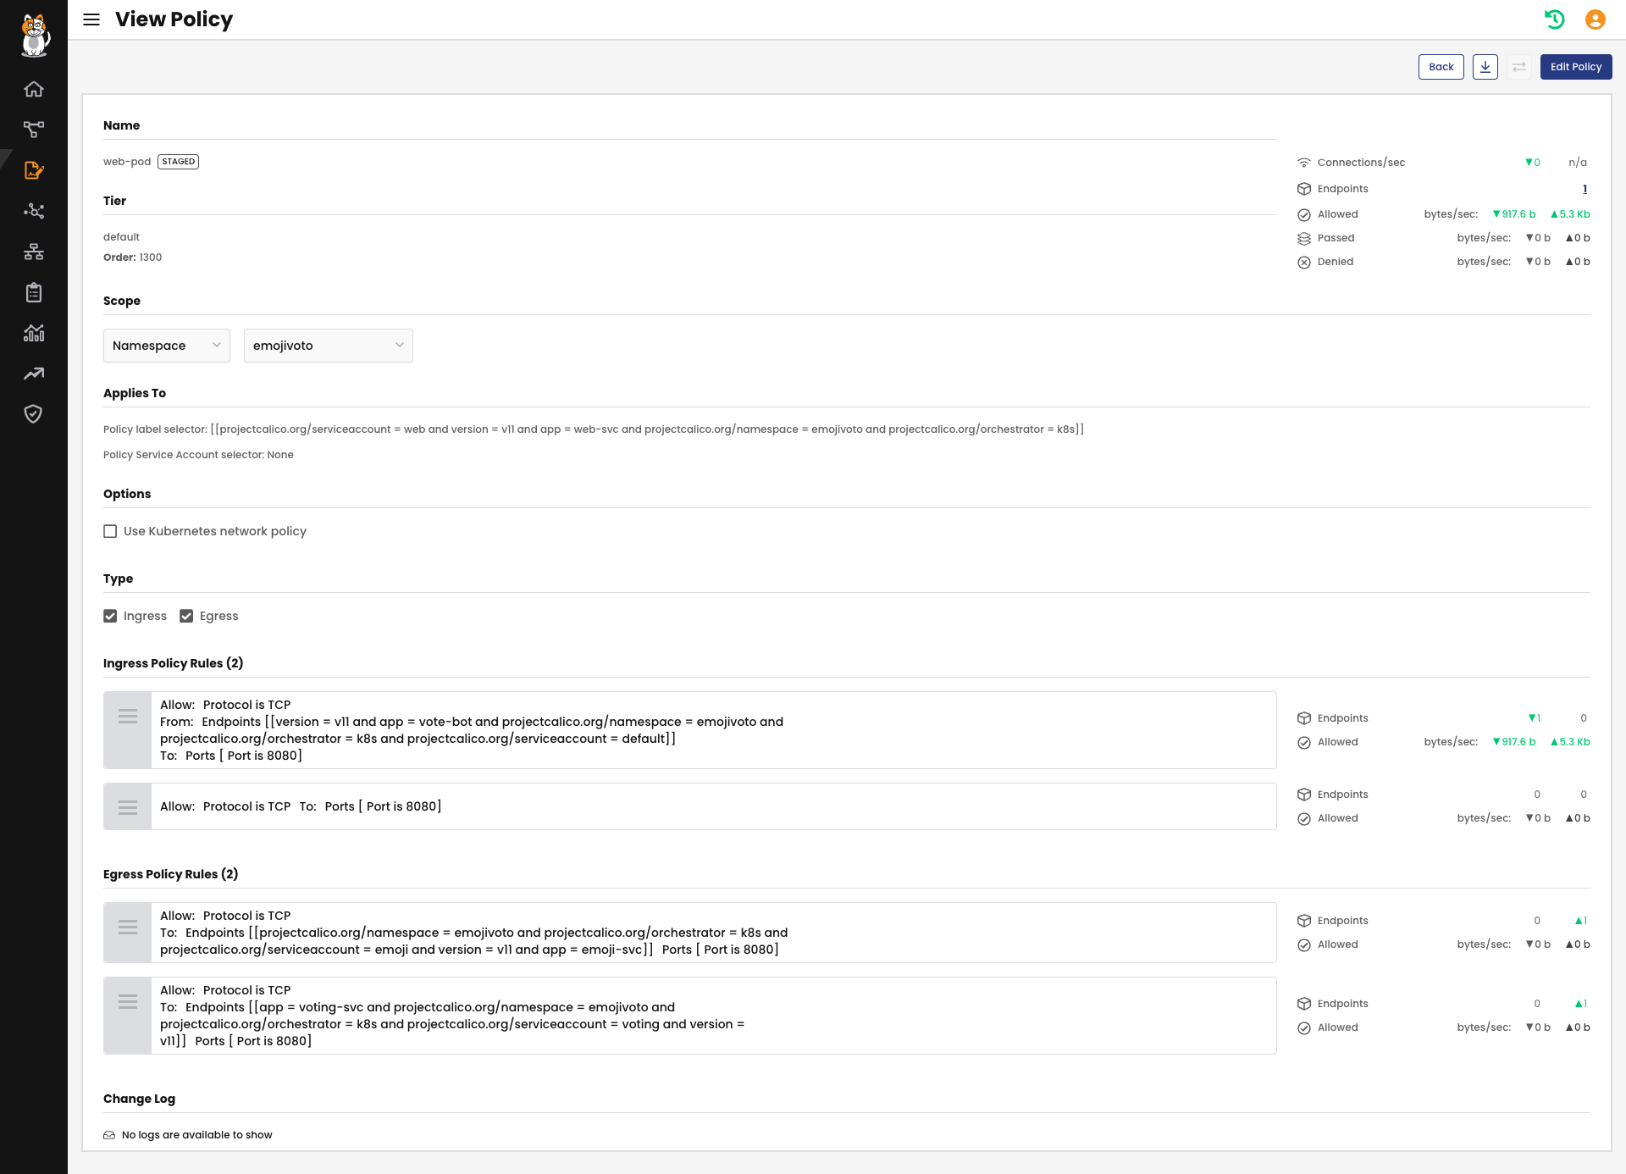Click the Edit Policy button

pos(1576,67)
